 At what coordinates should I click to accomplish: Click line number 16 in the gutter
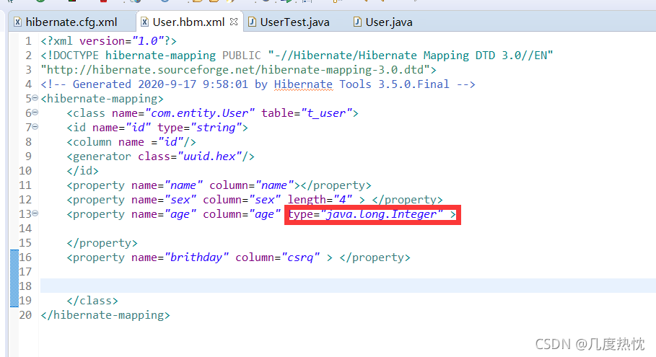[25, 257]
